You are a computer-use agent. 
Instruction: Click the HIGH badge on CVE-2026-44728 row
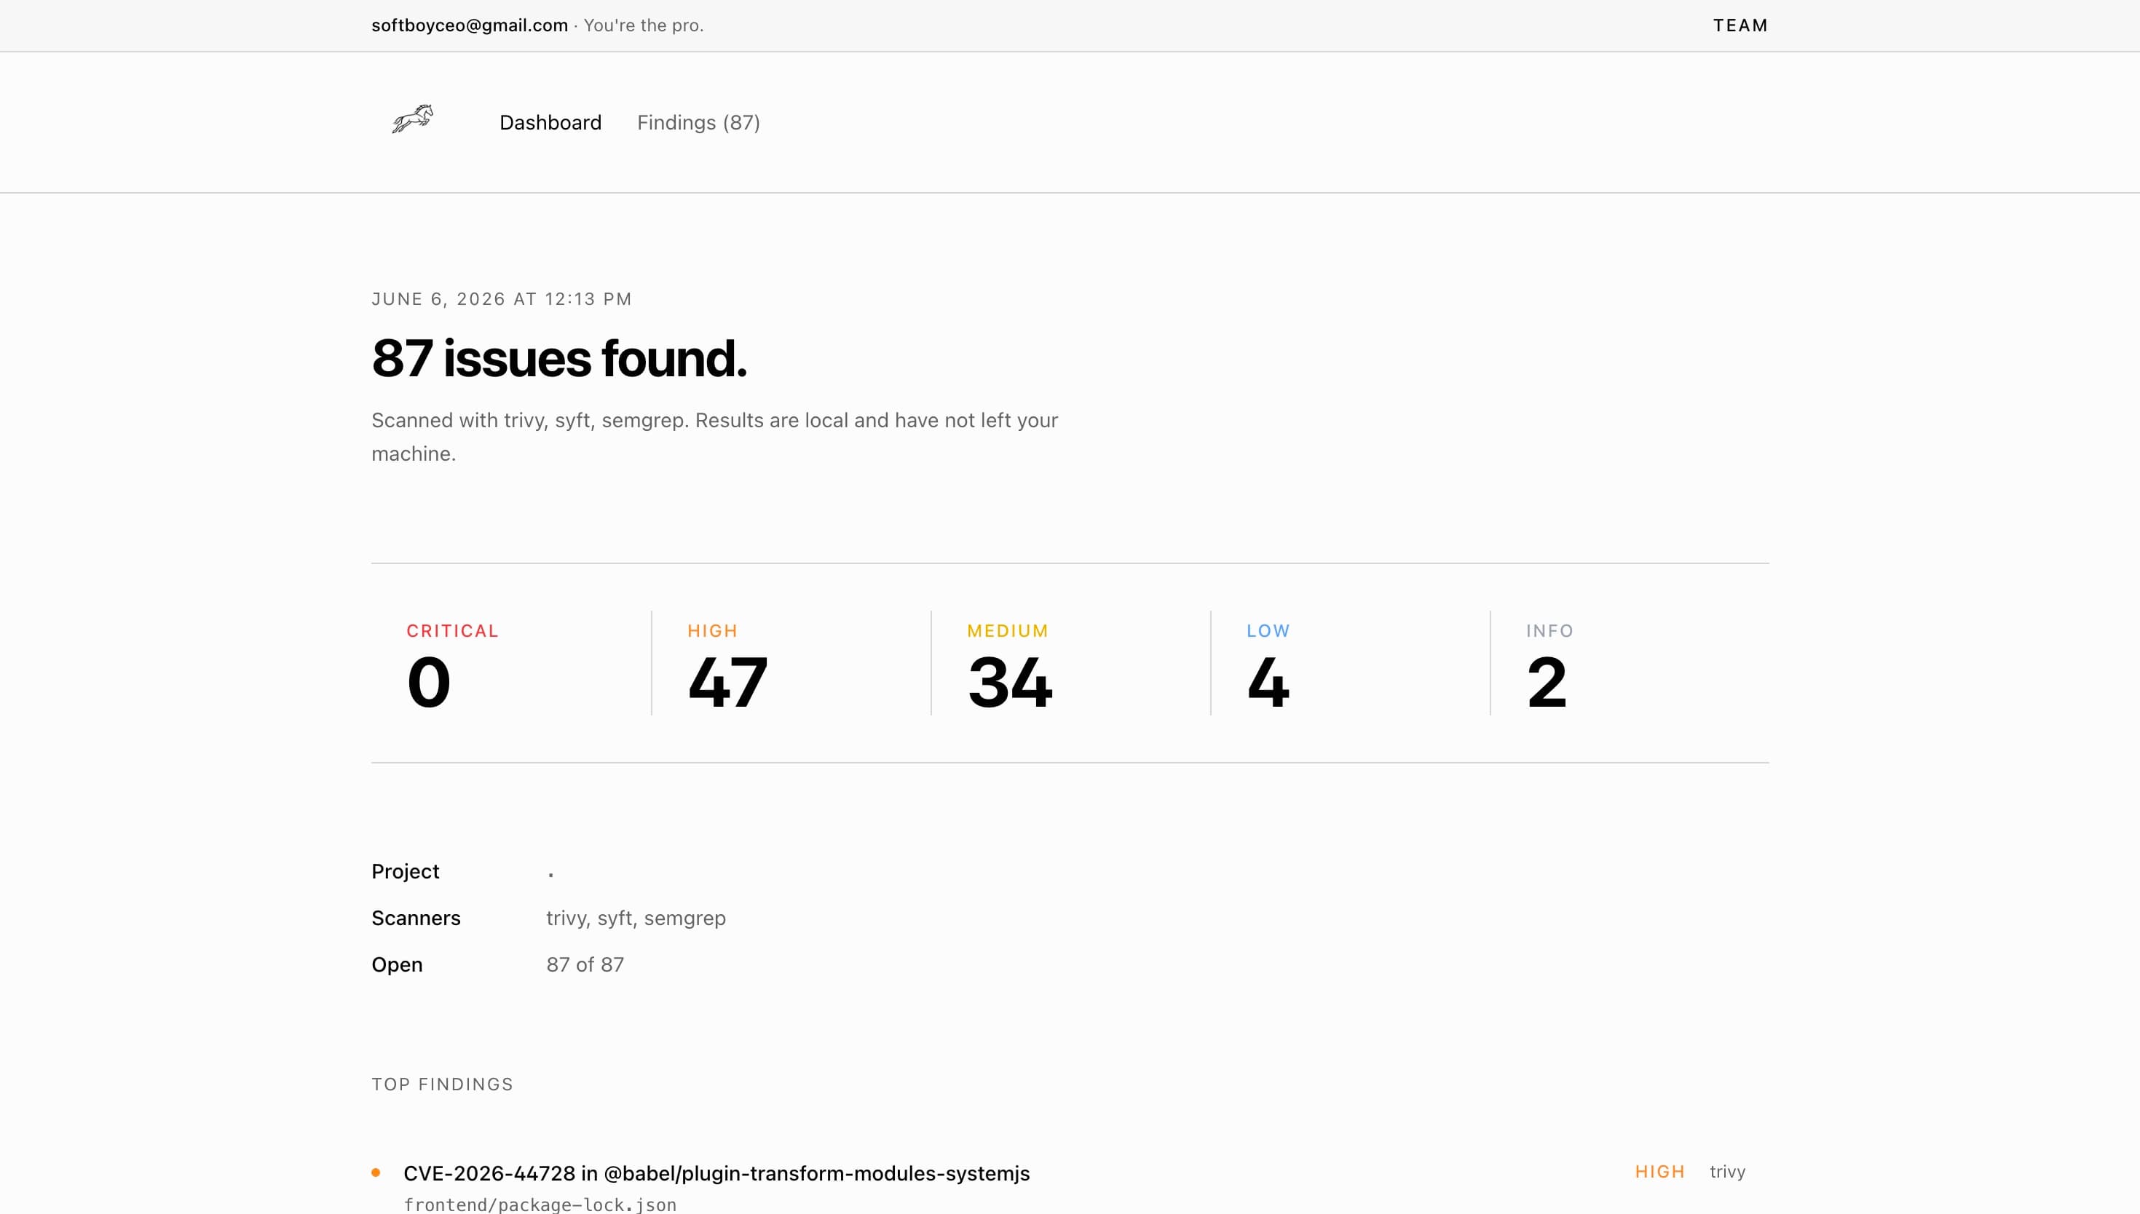click(1659, 1172)
